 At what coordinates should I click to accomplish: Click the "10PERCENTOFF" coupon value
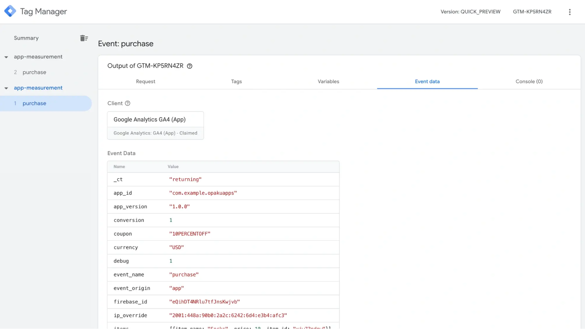pyautogui.click(x=190, y=234)
